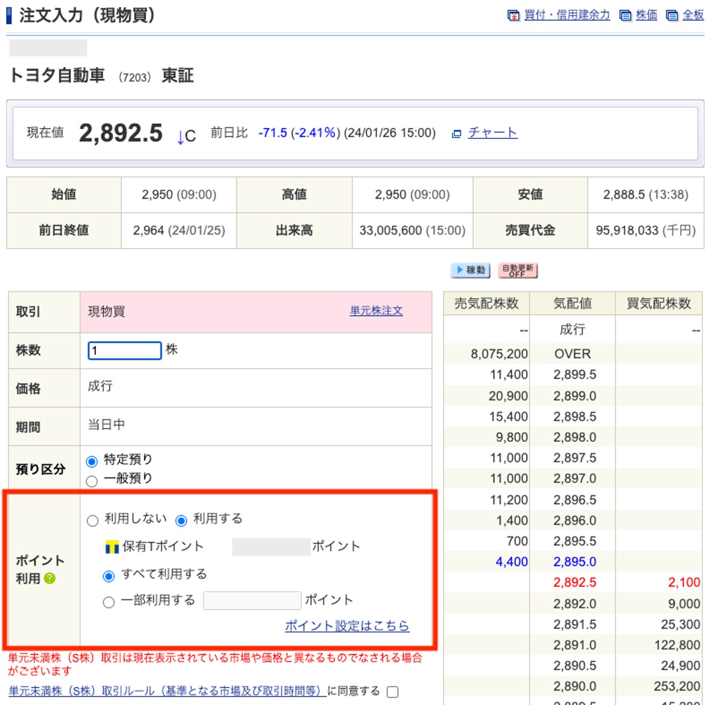Image resolution: width=718 pixels, height=705 pixels.
Task: Toggle the 自動更新 OFF button
Action: [518, 270]
